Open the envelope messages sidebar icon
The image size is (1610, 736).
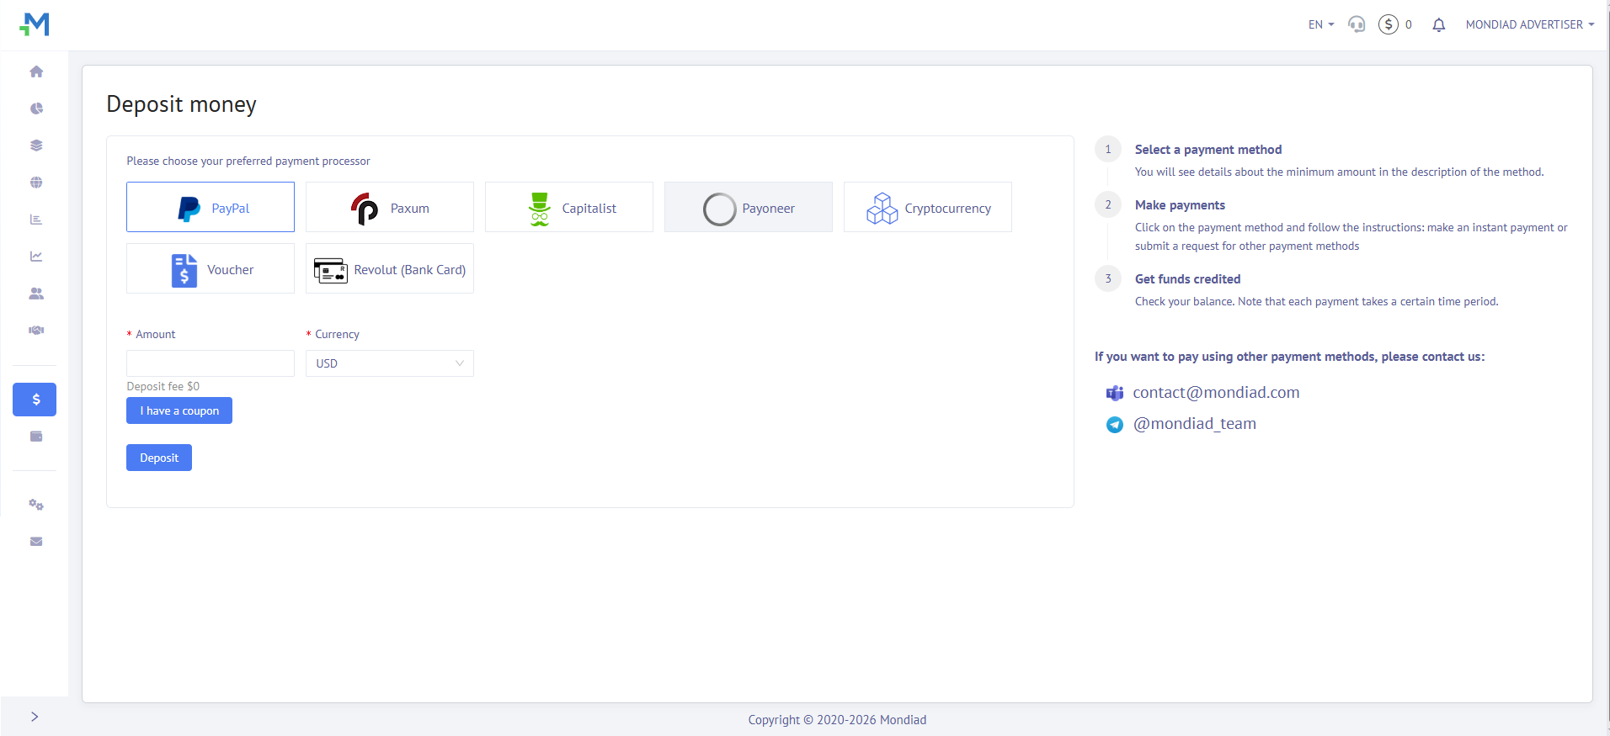[x=36, y=542]
